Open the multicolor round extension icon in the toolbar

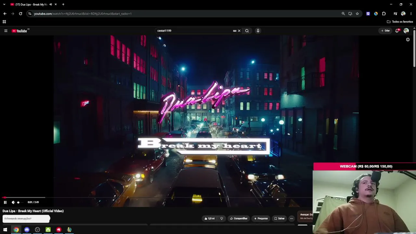376,14
